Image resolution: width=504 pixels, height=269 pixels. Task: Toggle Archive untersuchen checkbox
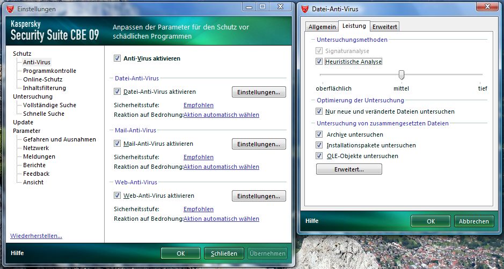point(319,134)
